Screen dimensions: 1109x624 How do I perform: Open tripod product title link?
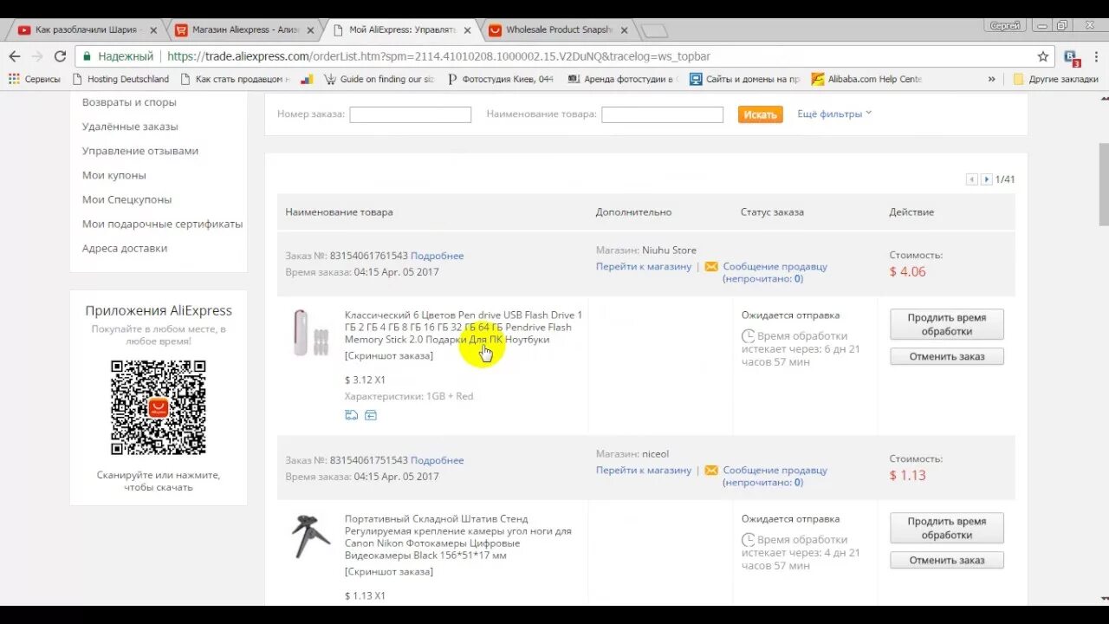[458, 537]
